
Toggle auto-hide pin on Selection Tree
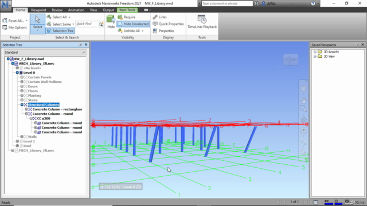pos(80,45)
